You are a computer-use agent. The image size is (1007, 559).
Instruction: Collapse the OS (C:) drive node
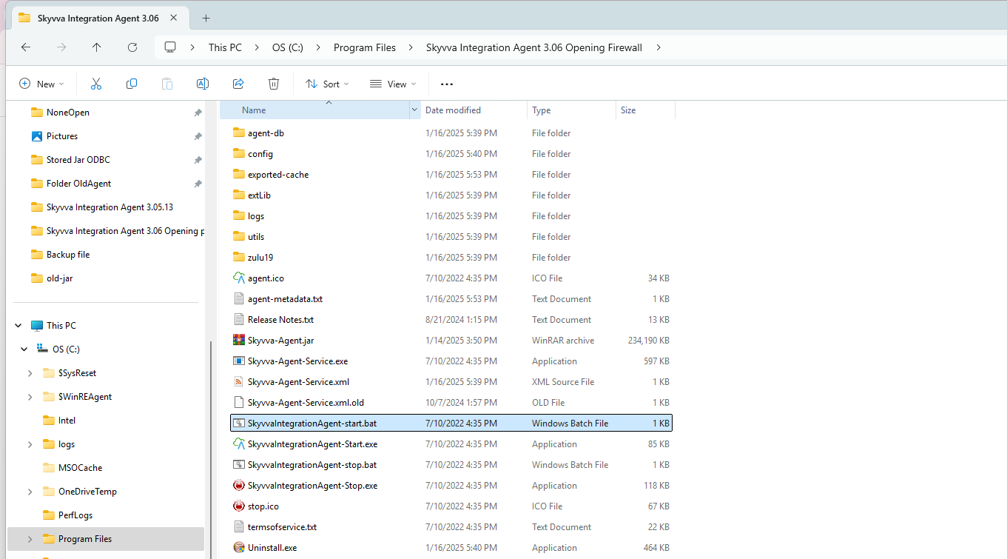pos(24,349)
